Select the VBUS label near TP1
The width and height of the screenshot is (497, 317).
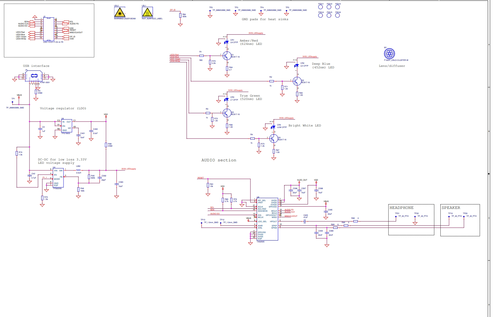click(19, 95)
